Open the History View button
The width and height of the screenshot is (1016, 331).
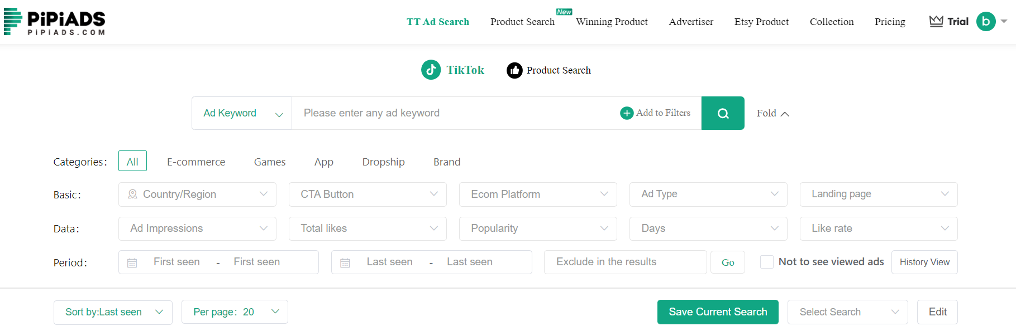click(924, 262)
